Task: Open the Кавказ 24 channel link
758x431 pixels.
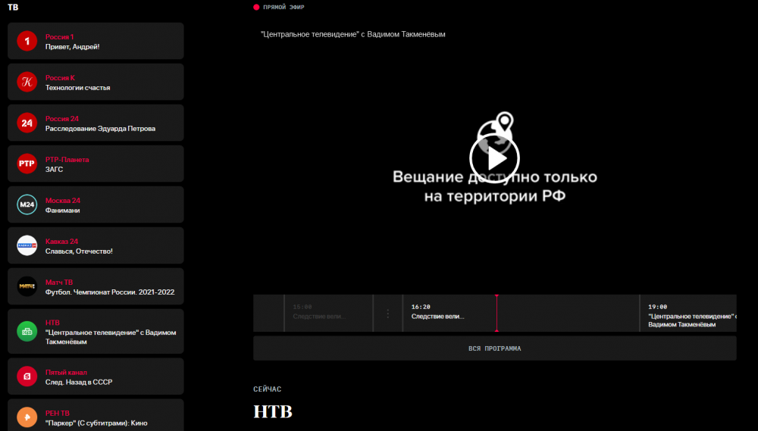Action: (62, 242)
